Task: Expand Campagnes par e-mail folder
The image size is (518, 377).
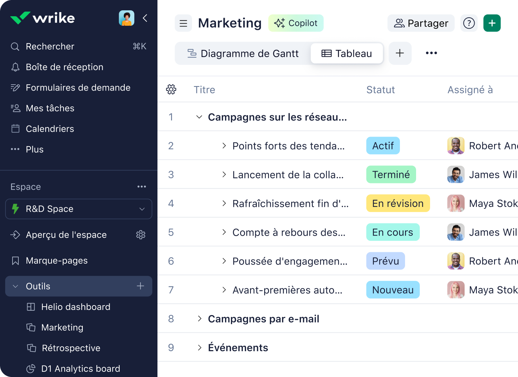Action: [199, 318]
